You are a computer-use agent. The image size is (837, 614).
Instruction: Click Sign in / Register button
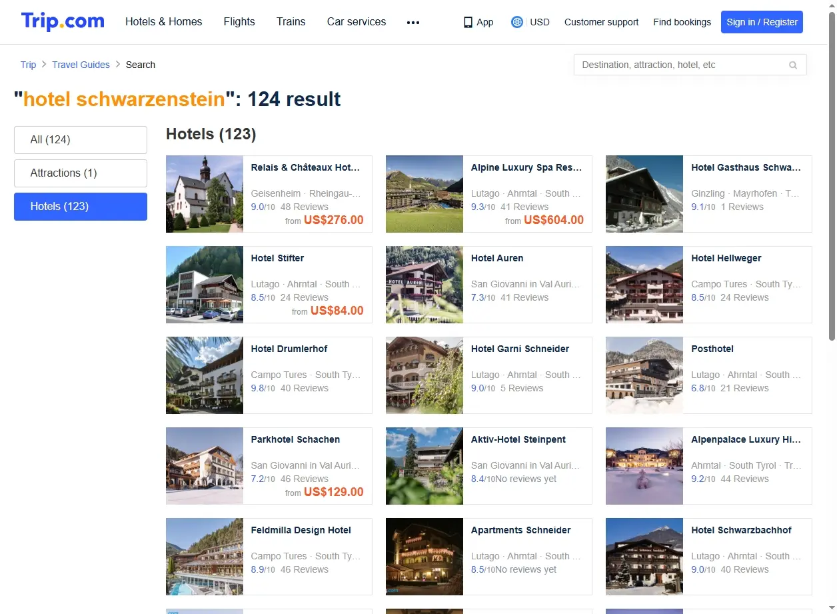coord(762,22)
